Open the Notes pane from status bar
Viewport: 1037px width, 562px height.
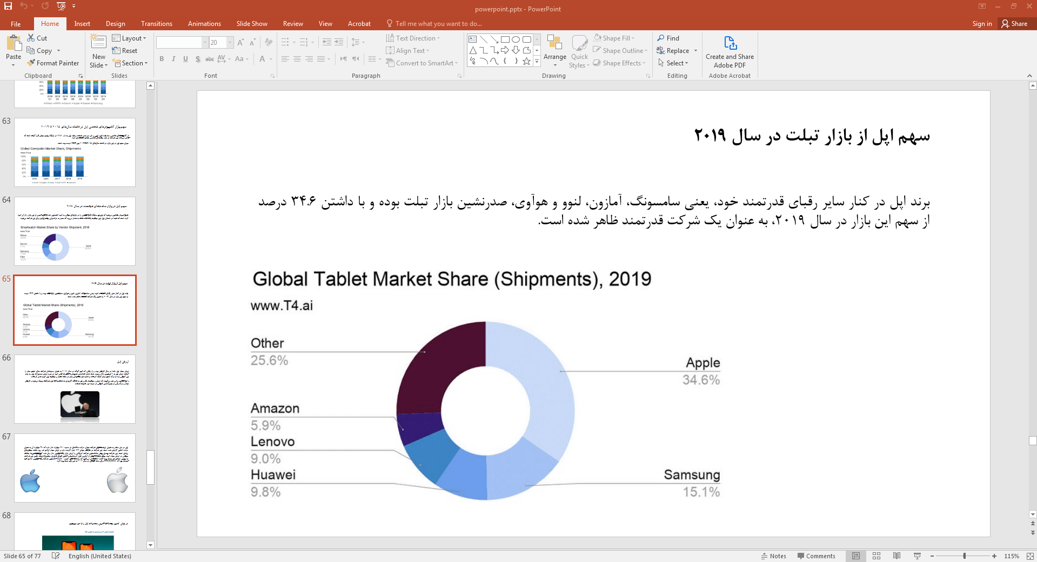(x=774, y=556)
